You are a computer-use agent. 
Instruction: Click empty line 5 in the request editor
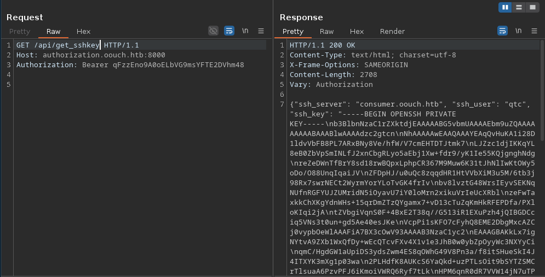click(141, 85)
